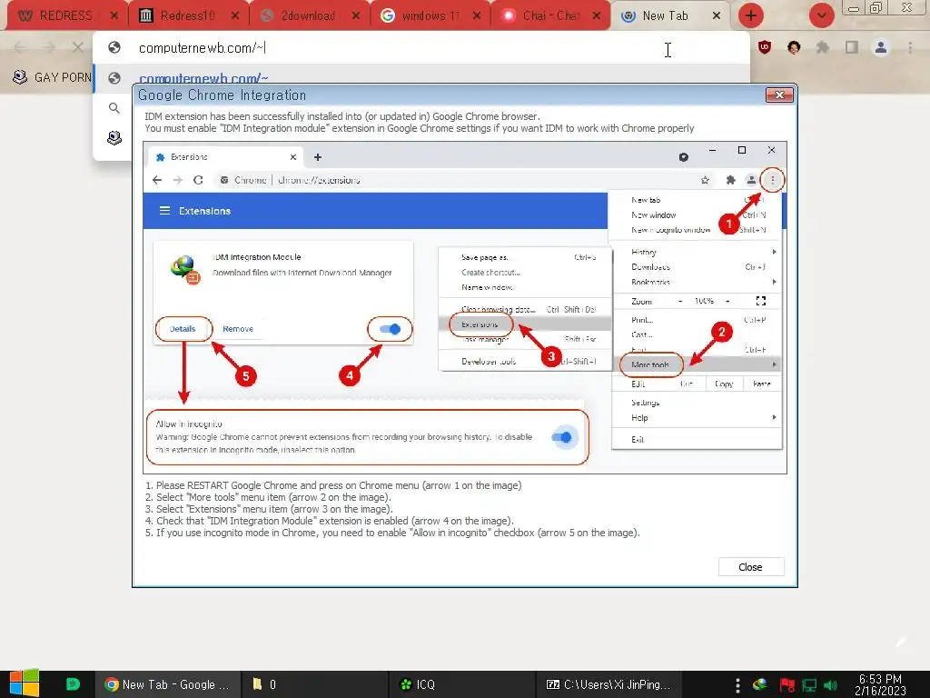Screen dimensions: 930x698
Task: Close the windows 11 tab
Action: tap(477, 16)
